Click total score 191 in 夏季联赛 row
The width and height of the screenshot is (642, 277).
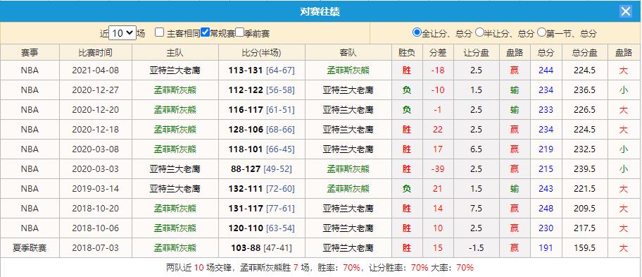(x=546, y=248)
